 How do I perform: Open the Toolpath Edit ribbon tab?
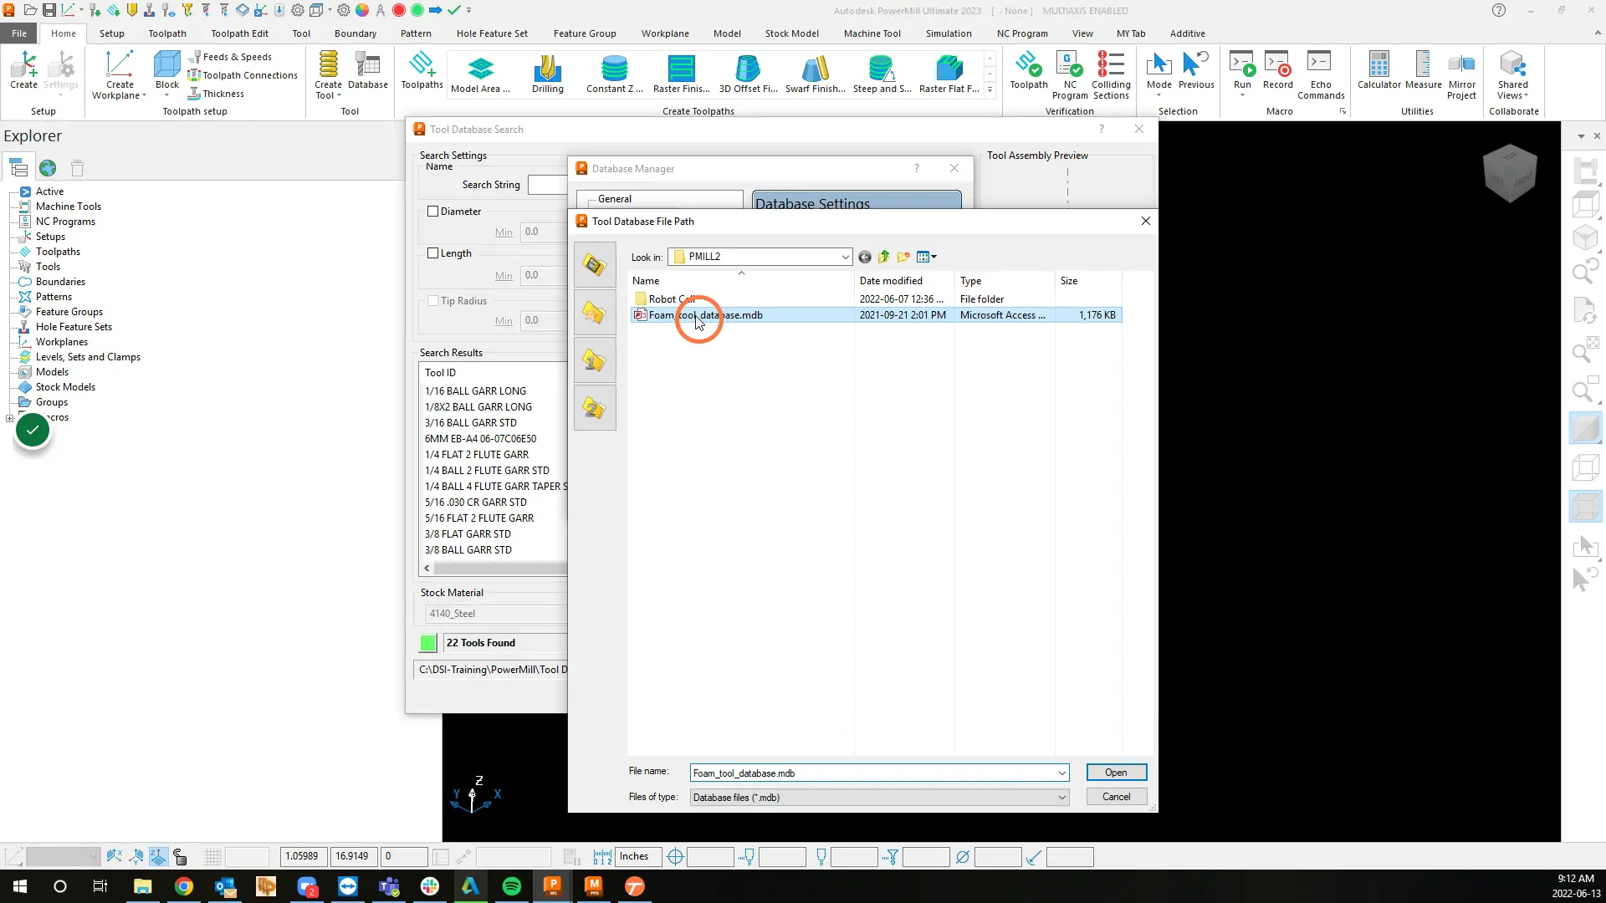point(239,33)
